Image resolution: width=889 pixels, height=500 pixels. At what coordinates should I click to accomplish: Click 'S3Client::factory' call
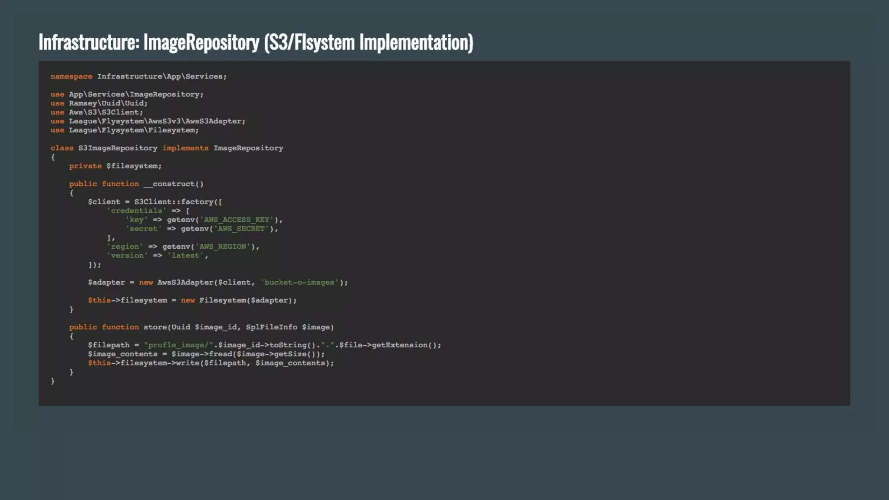[174, 202]
